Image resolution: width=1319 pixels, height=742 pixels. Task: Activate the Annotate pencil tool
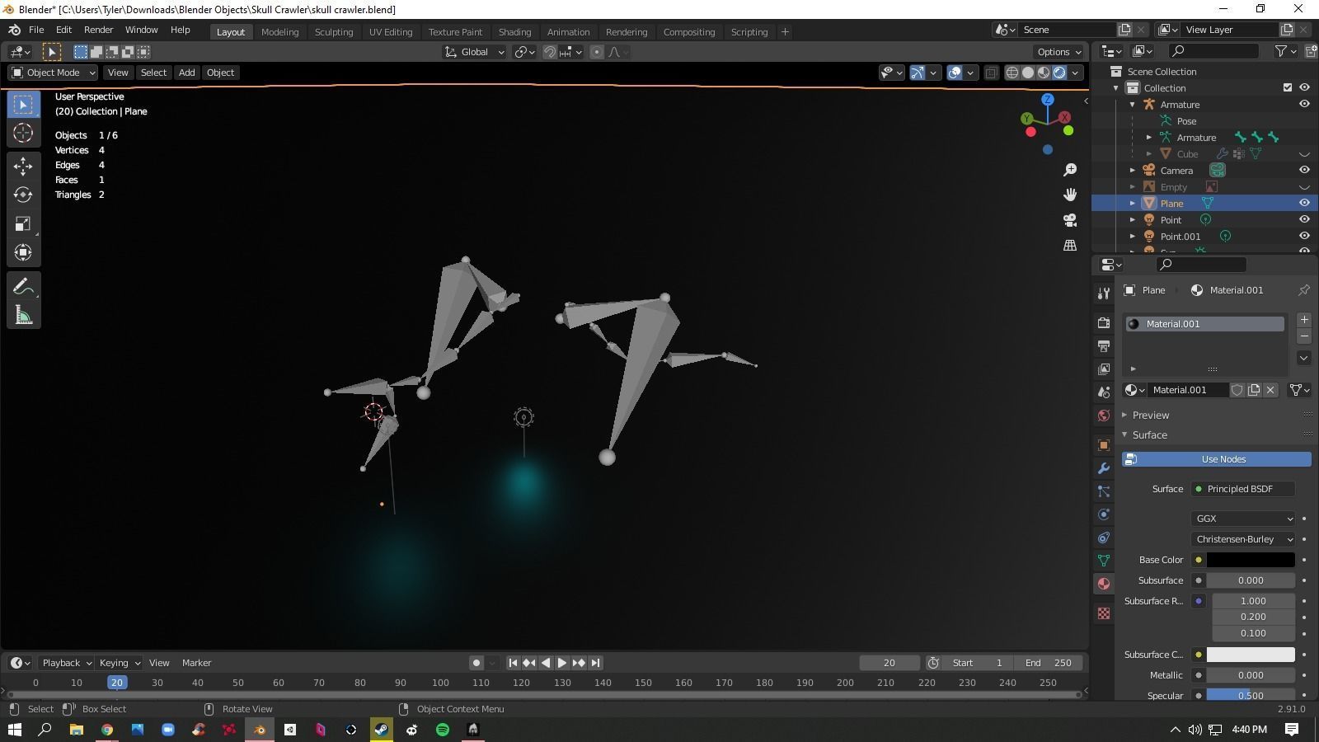click(x=23, y=286)
